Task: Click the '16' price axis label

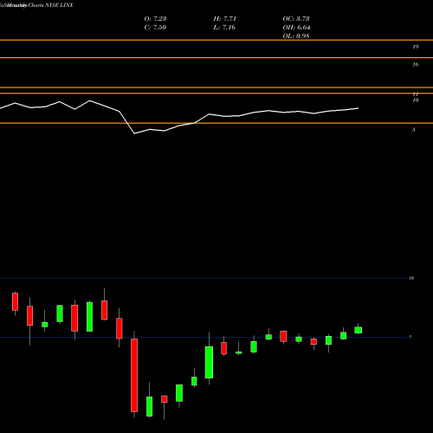Action: pos(416,65)
